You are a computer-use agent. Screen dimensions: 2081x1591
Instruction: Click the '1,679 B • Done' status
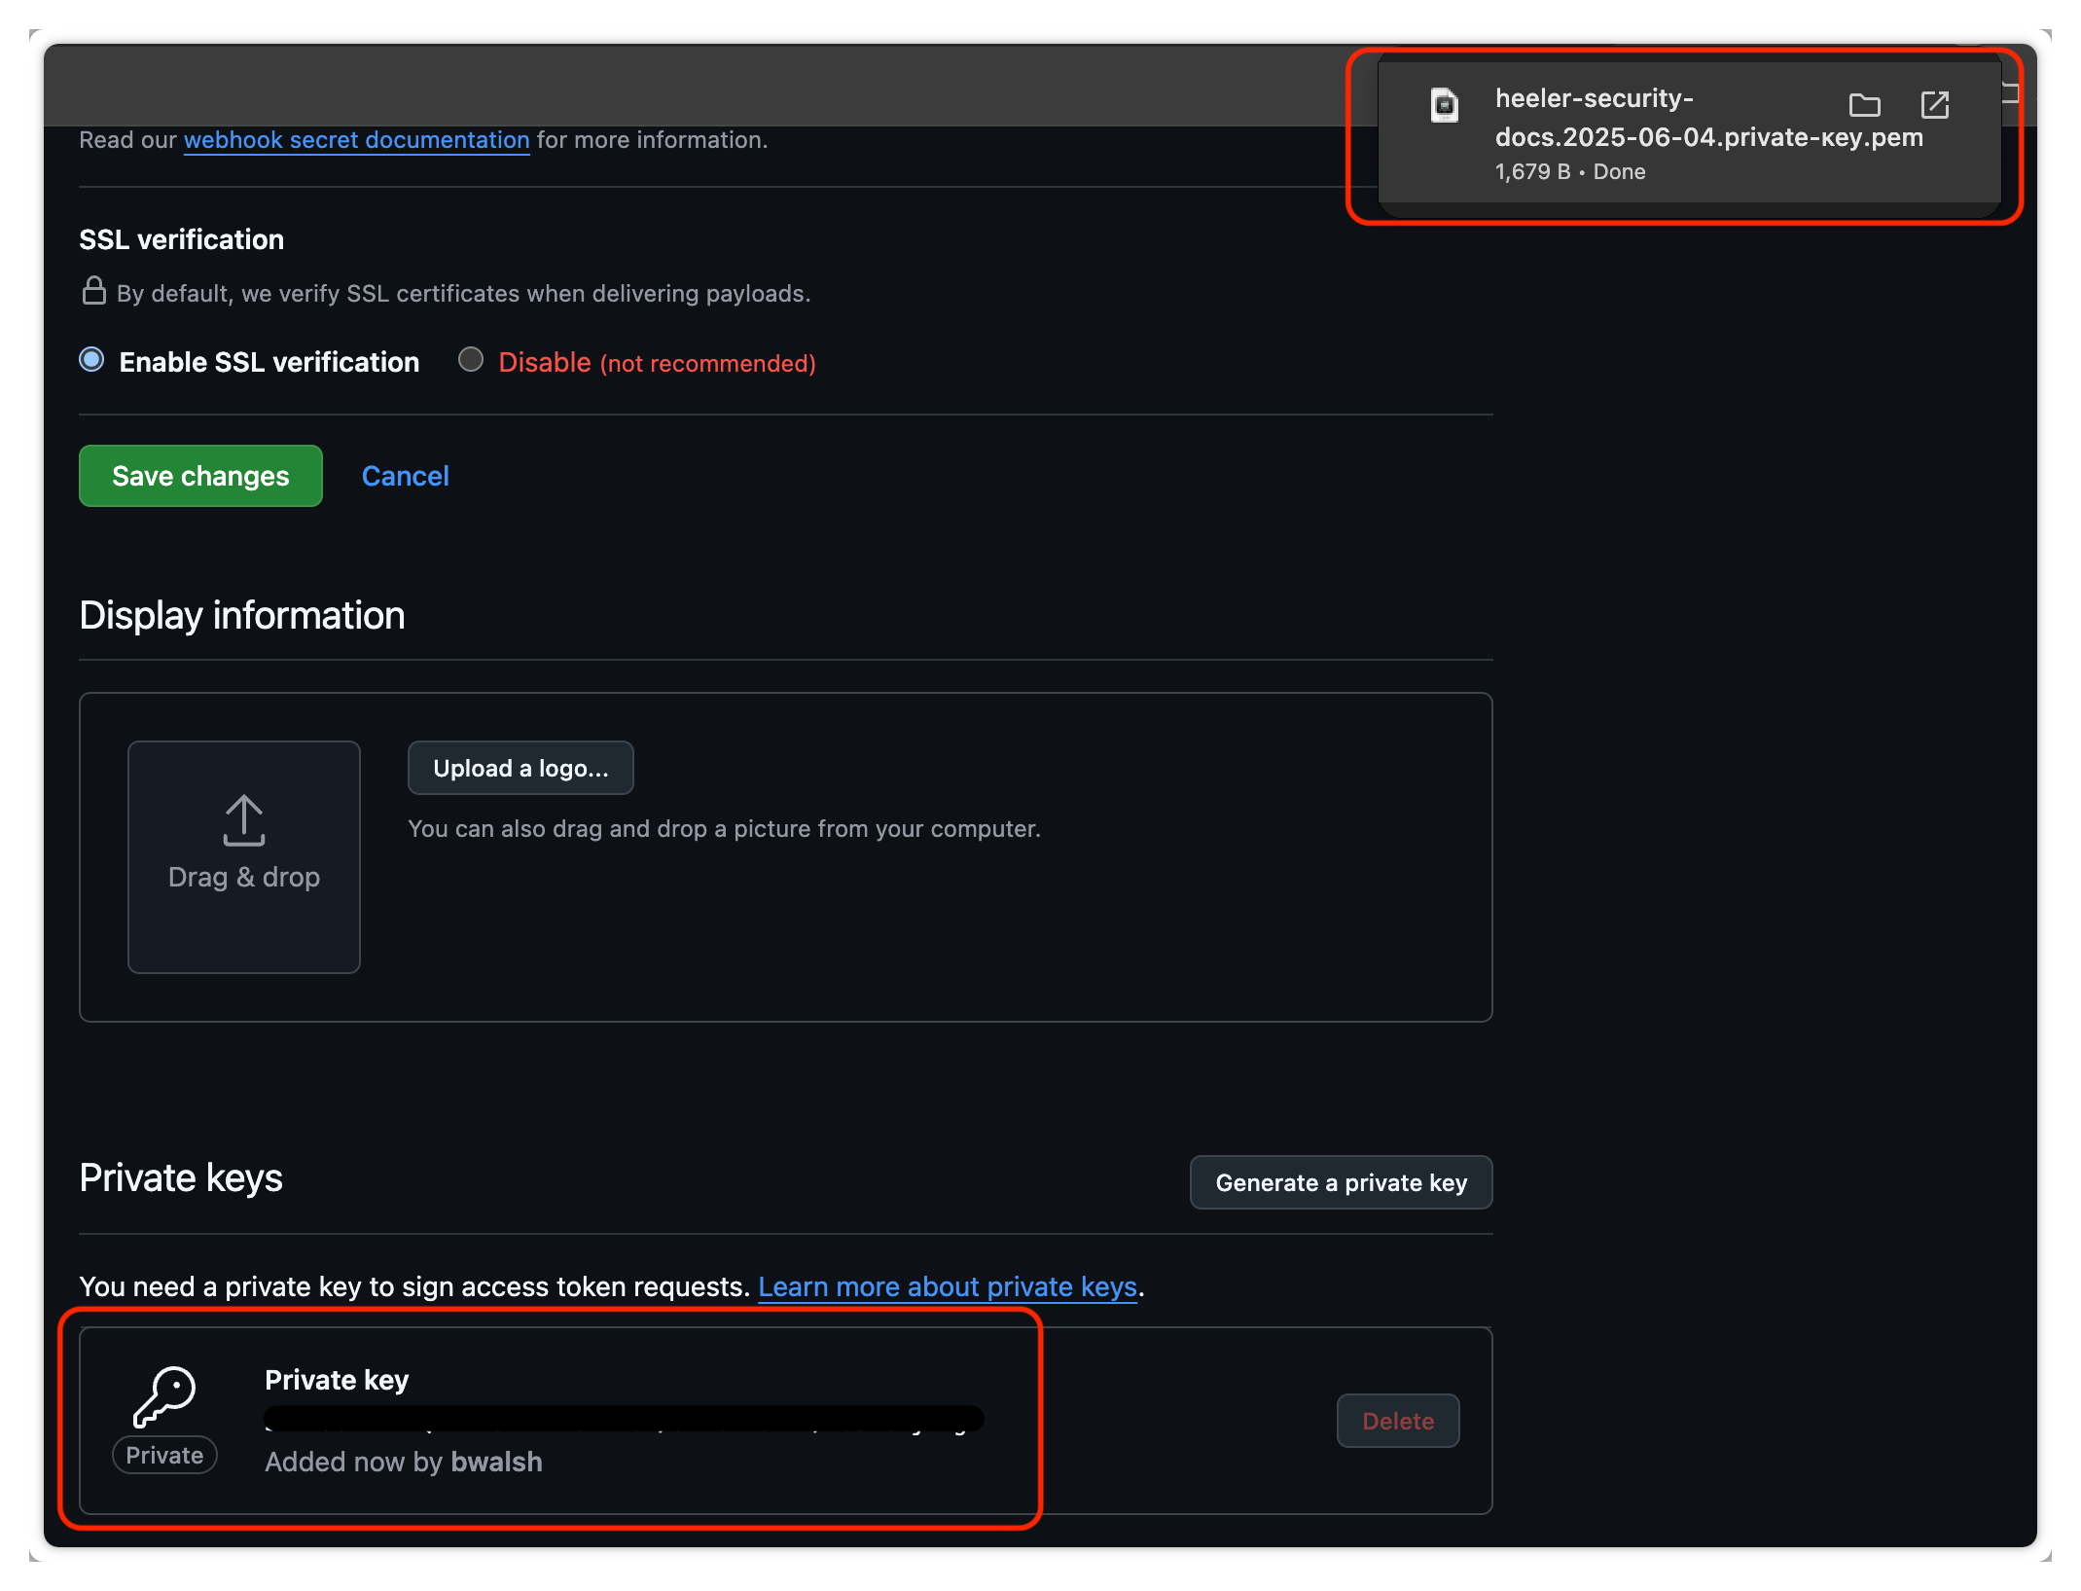click(1570, 171)
